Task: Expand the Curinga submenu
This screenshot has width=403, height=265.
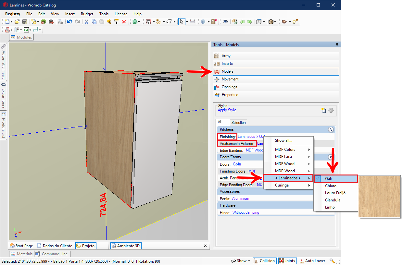Action: click(288, 185)
